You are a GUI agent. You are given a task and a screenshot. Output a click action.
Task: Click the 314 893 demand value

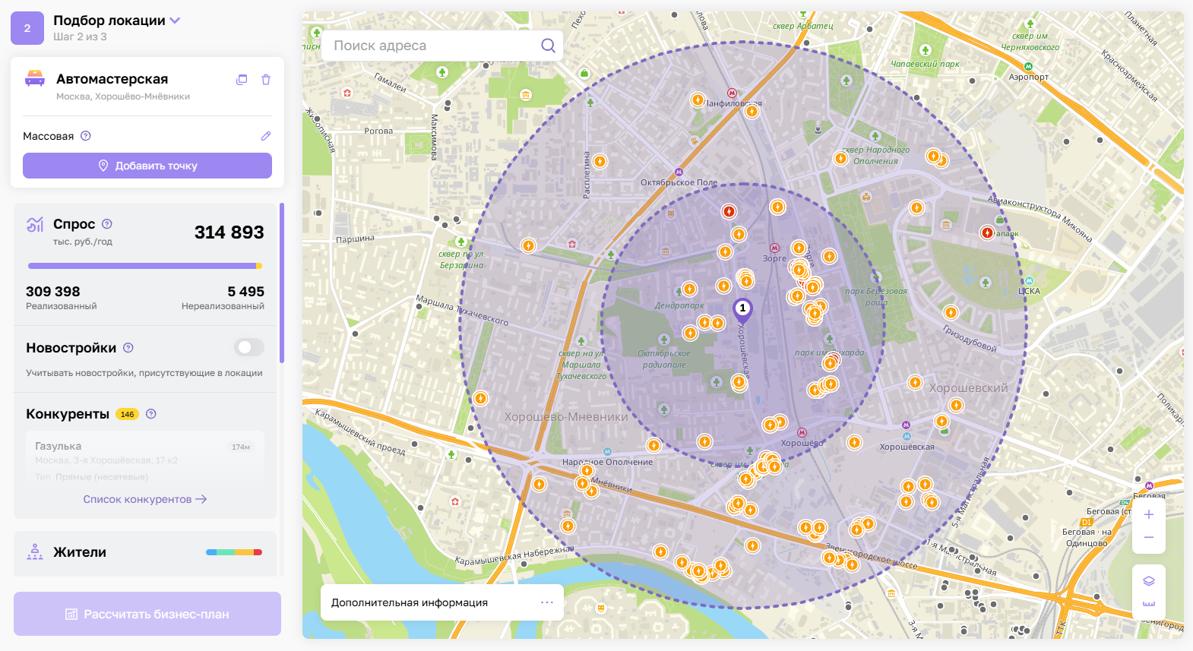click(x=229, y=232)
